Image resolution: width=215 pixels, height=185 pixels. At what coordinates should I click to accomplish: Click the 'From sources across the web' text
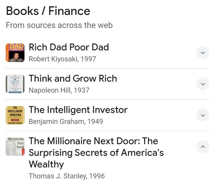(59, 25)
